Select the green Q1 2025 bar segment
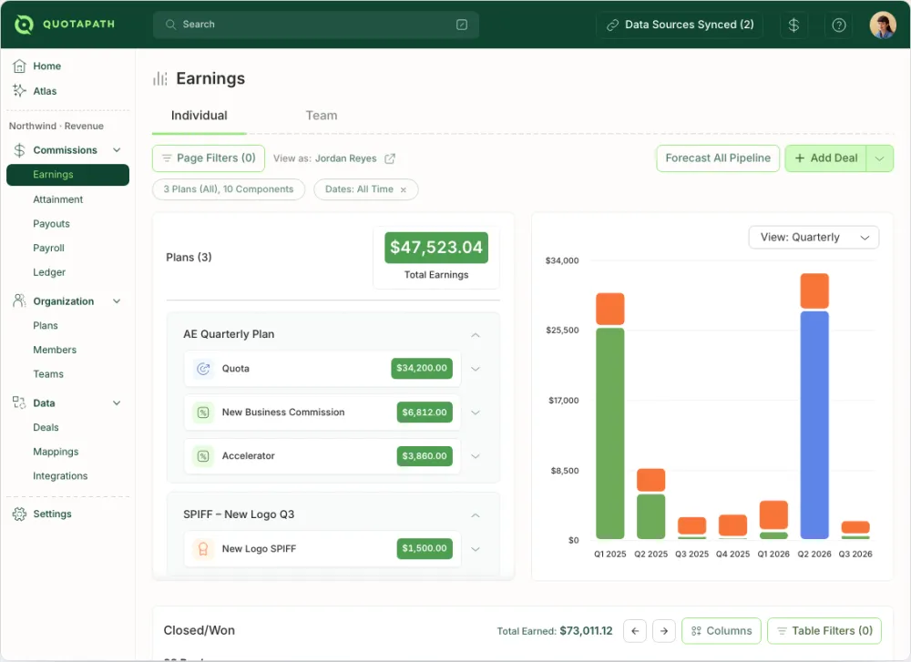Image resolution: width=911 pixels, height=662 pixels. [610, 433]
